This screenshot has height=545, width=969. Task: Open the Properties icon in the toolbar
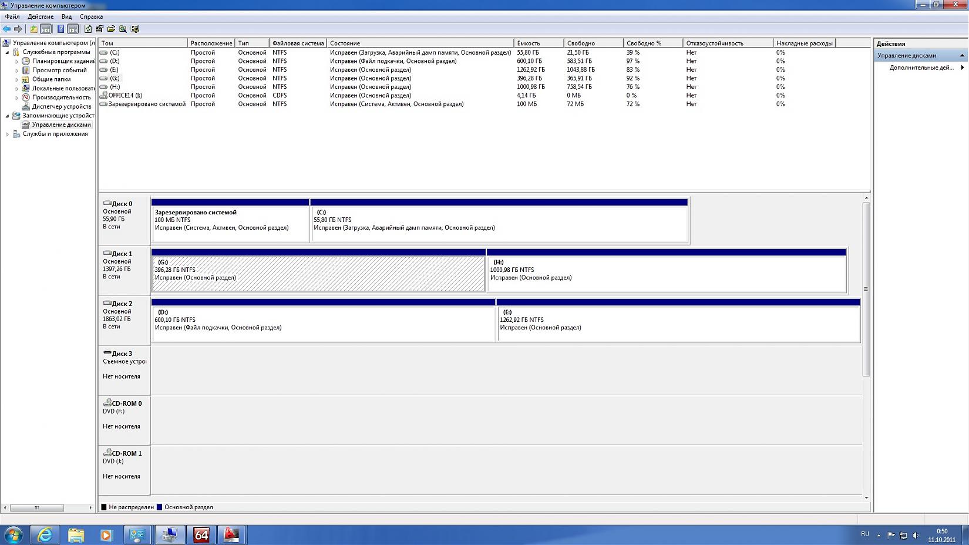coord(99,29)
